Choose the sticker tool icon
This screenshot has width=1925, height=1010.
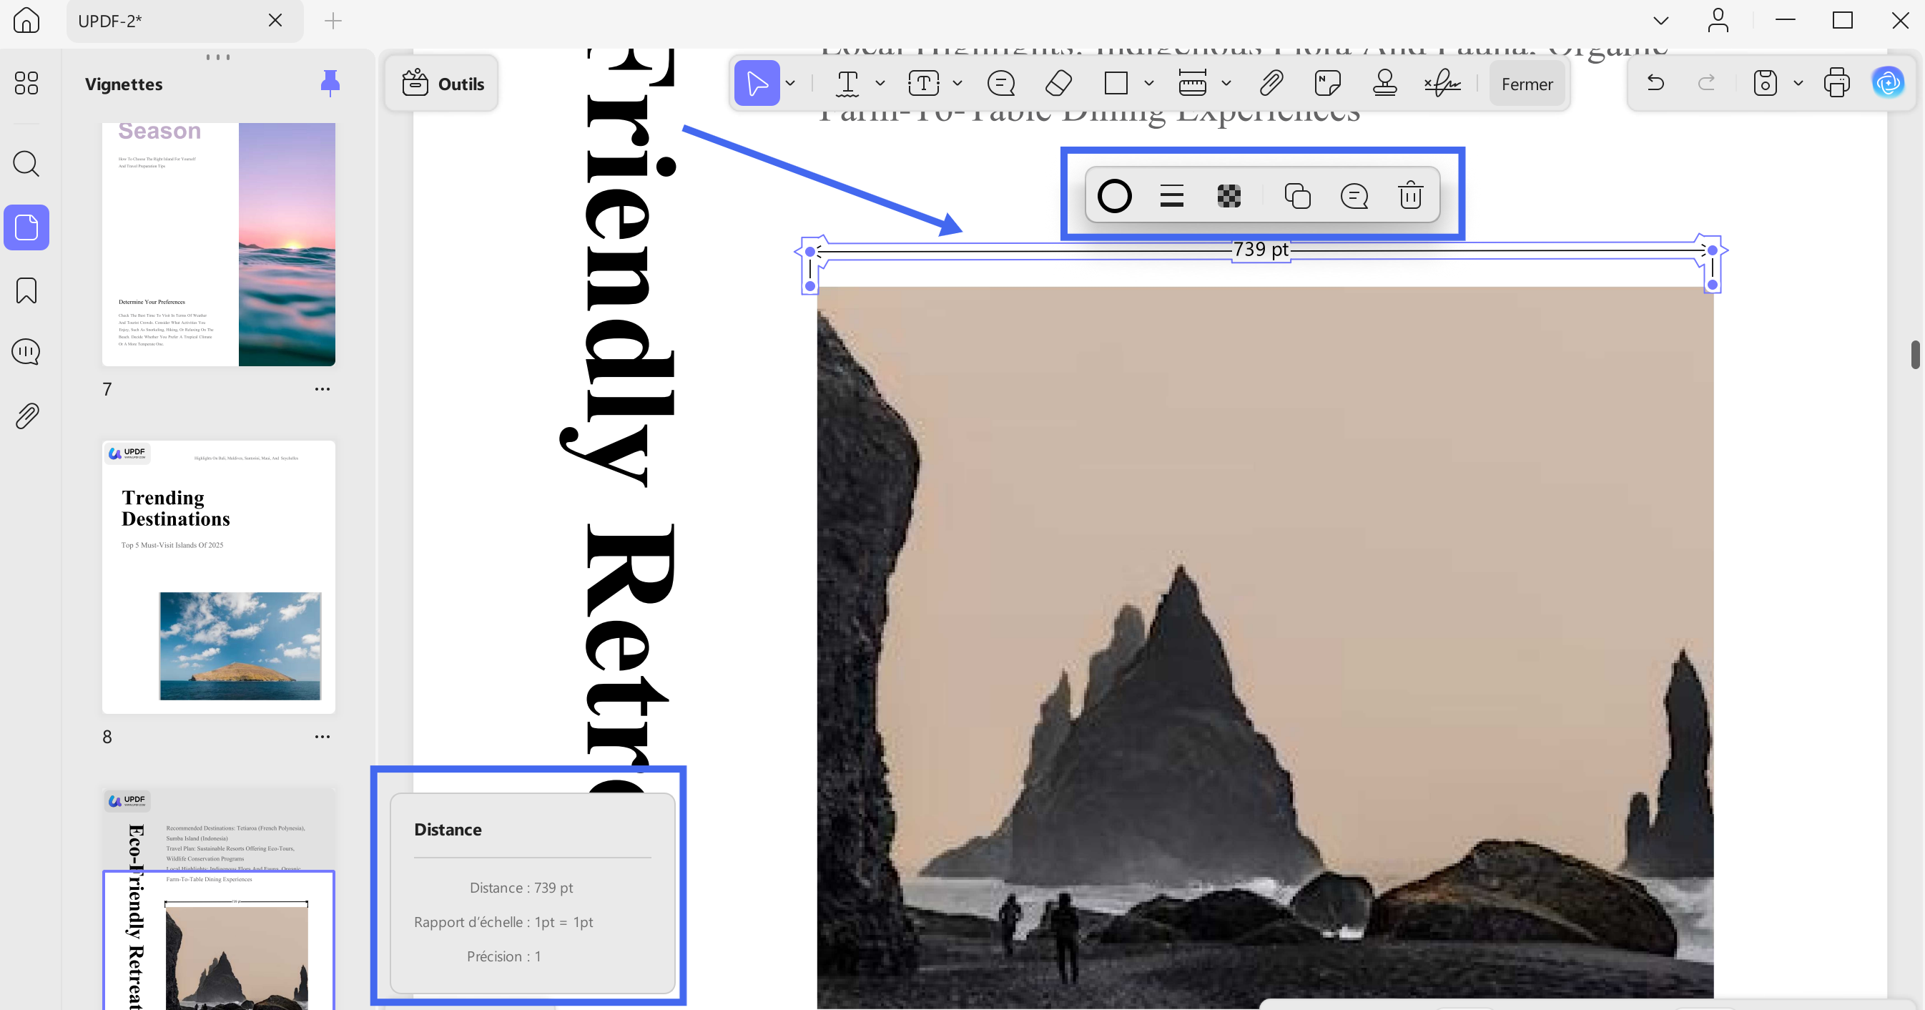coord(1327,83)
